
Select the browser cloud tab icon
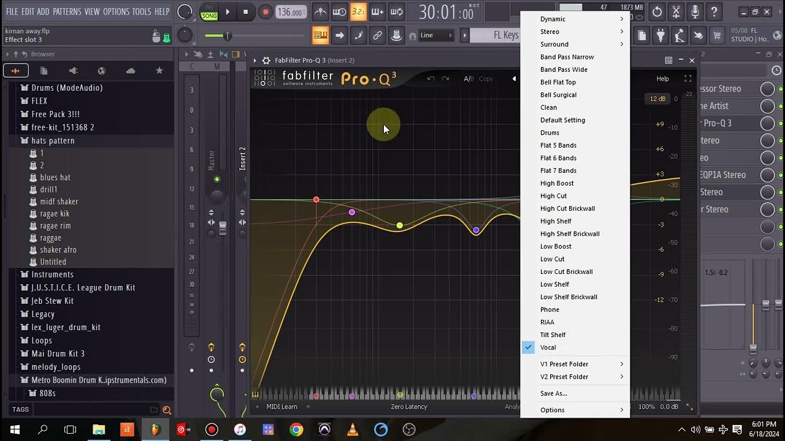[131, 70]
